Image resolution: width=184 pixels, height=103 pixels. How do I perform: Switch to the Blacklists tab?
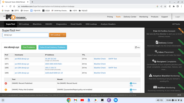pos(37,24)
